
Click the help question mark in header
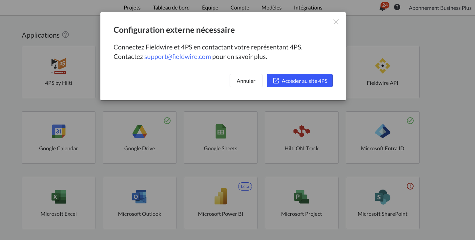[x=397, y=7]
